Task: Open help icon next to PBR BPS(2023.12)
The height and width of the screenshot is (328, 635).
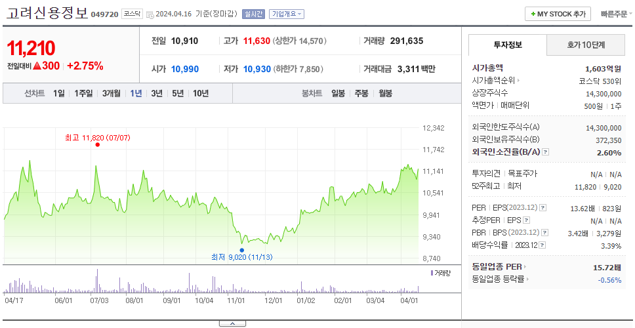Action: click(545, 233)
